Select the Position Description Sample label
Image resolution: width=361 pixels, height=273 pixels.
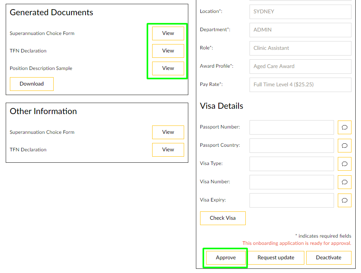pyautogui.click(x=41, y=68)
